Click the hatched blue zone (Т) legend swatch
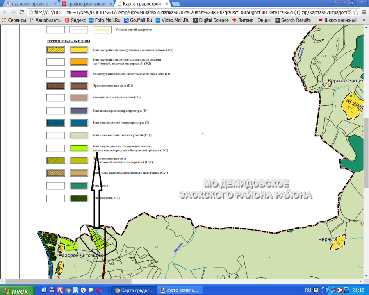This screenshot has height=295, width=369. (55, 123)
